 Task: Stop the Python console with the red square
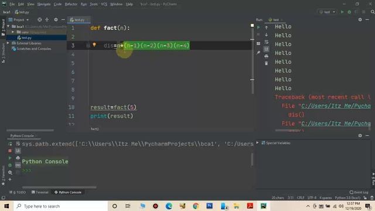click(10, 151)
